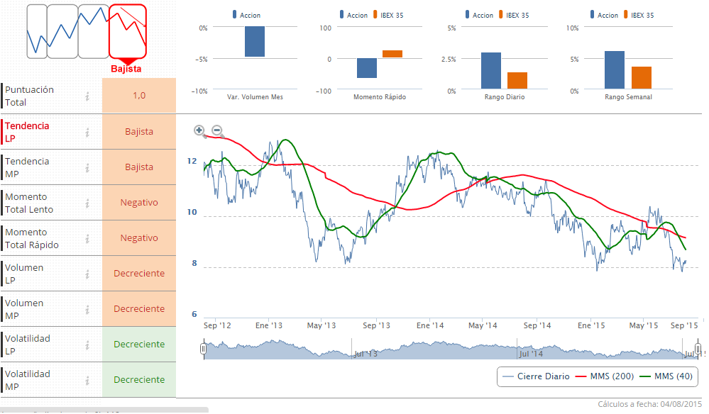The width and height of the screenshot is (709, 414).
Task: Click info icon beside Volatilidad MP
Action: click(87, 380)
